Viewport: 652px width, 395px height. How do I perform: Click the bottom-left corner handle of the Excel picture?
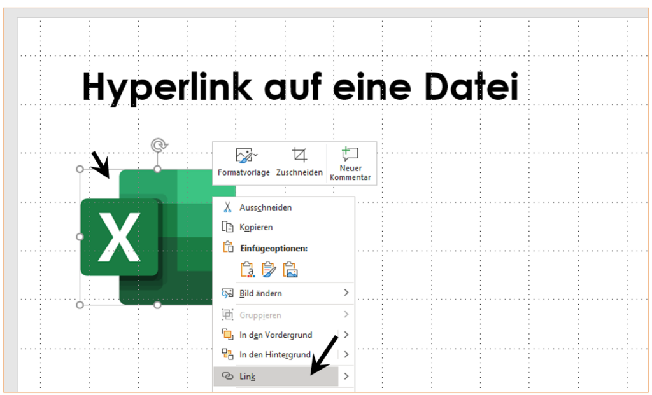[80, 305]
